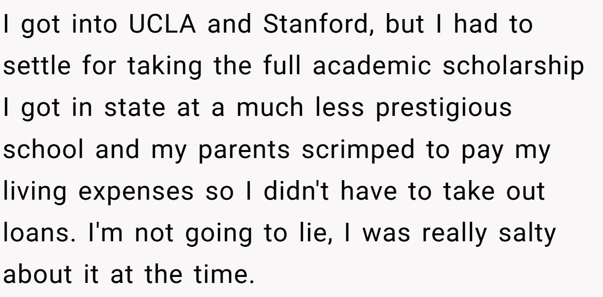This screenshot has height=297, width=603.
Task: Click the word "scholarship" in the second line
Action: [513, 67]
